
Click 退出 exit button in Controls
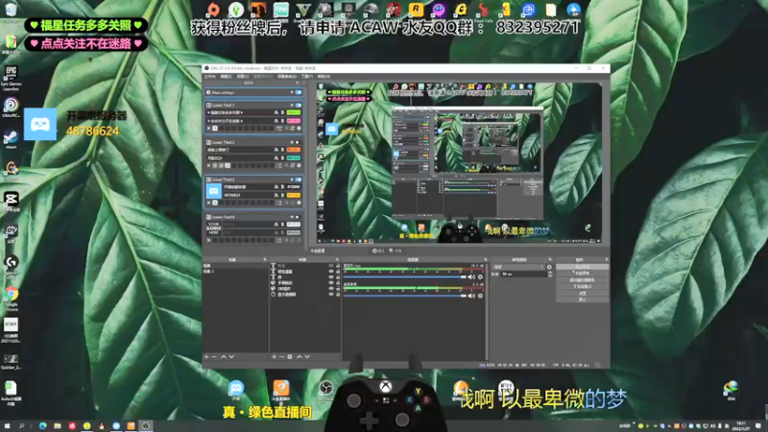(x=583, y=300)
